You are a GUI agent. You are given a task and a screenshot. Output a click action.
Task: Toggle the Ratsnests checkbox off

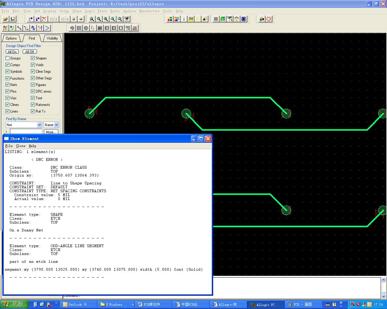click(x=33, y=105)
